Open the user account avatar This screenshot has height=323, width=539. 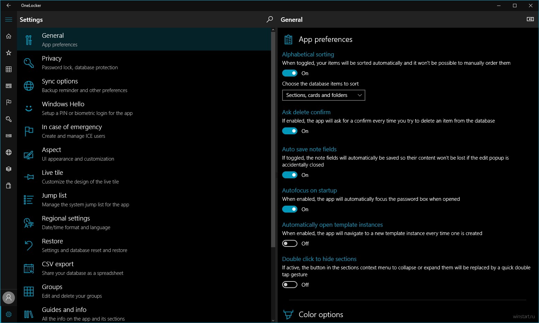click(9, 297)
